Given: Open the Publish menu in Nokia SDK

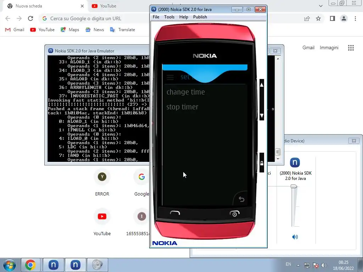Looking at the screenshot, I should (200, 17).
